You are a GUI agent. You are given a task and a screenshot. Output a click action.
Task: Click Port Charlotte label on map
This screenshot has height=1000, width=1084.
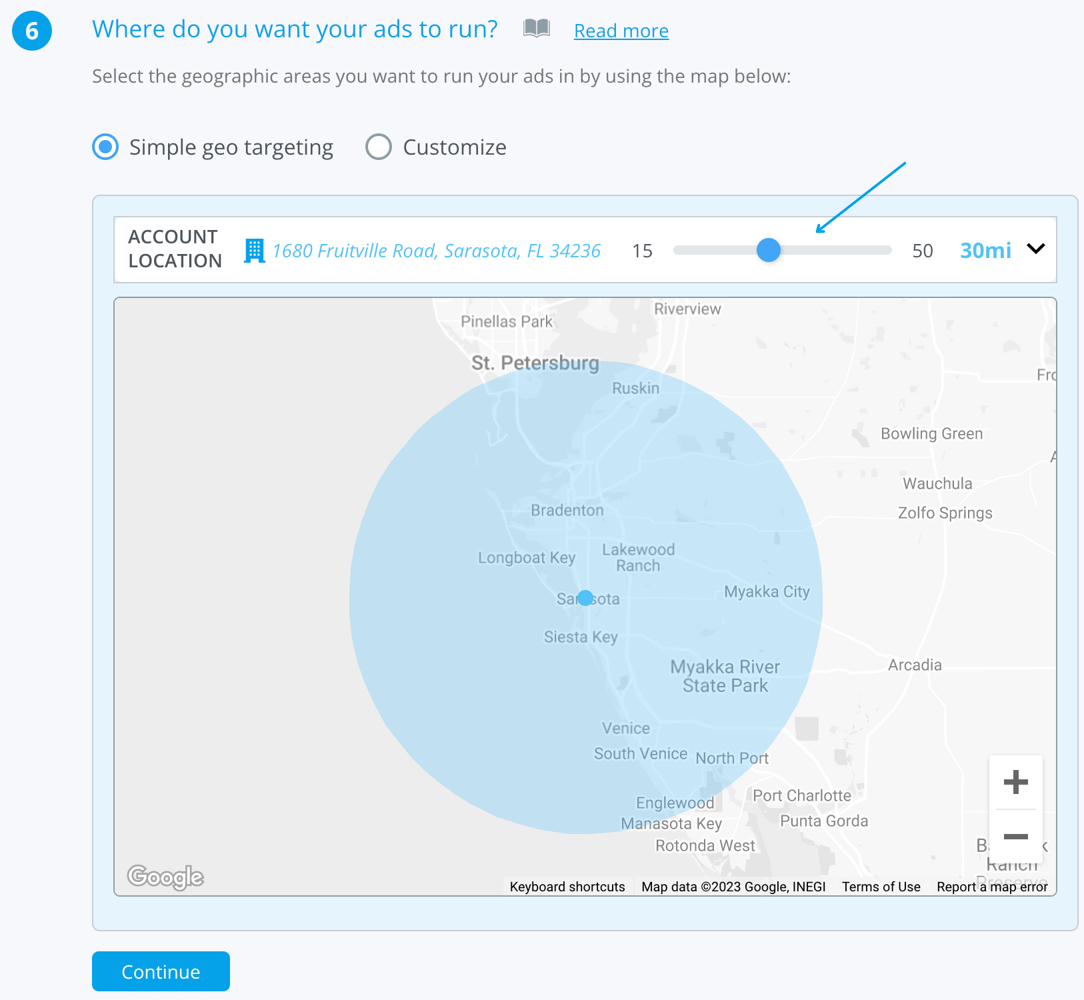point(802,795)
